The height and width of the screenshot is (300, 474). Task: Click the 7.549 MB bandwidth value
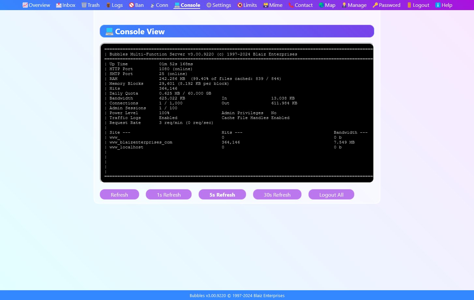point(344,142)
